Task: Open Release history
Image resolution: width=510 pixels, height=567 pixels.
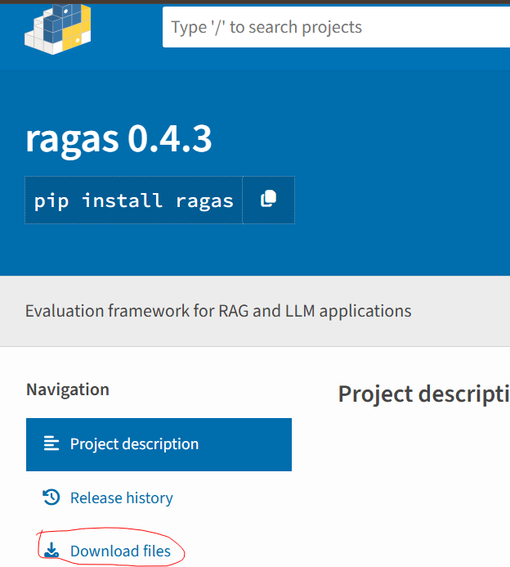Action: point(121,498)
